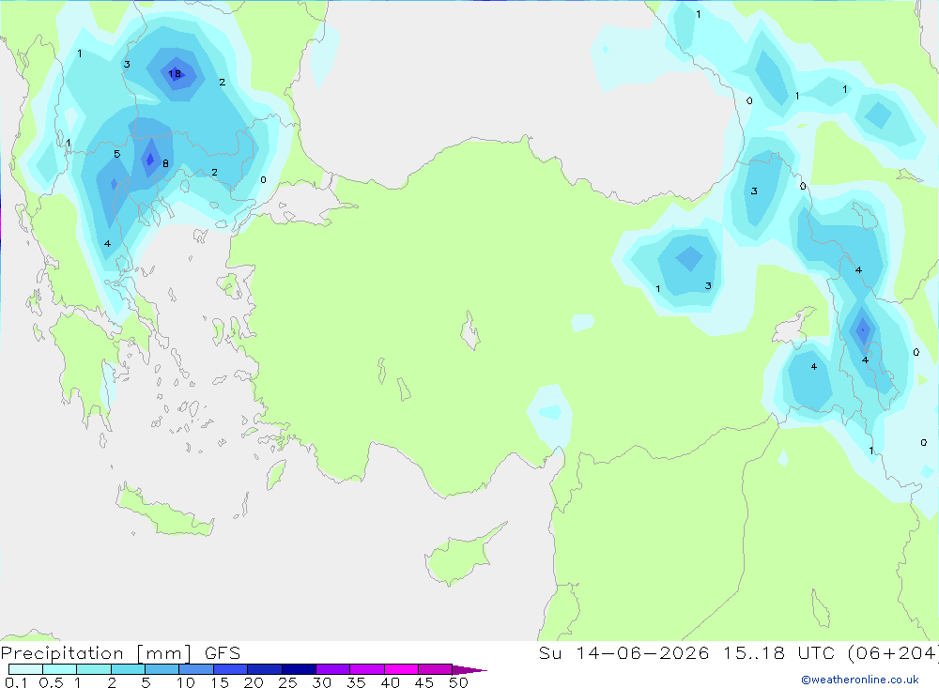Screen dimensions: 939x688
Task: Pick the 10–15 mm legend color swatch
Action: tap(196, 669)
